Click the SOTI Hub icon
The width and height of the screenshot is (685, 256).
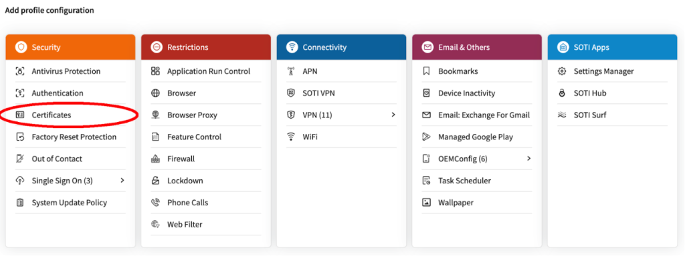[562, 93]
